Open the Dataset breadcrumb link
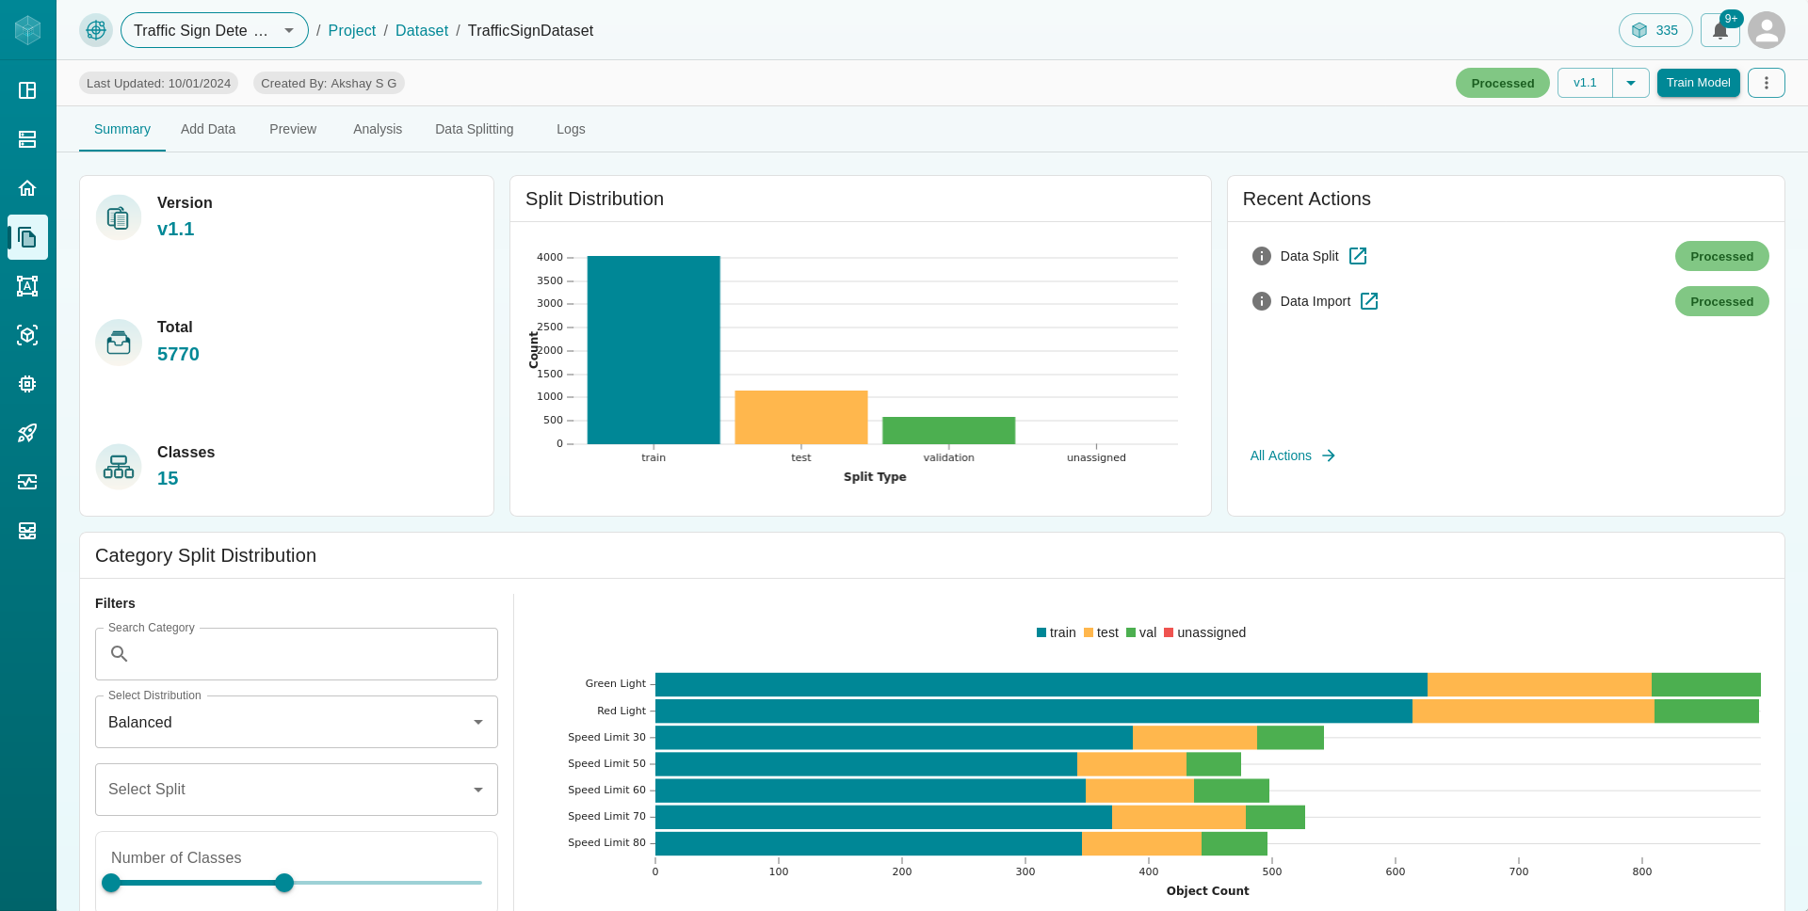 pyautogui.click(x=422, y=30)
